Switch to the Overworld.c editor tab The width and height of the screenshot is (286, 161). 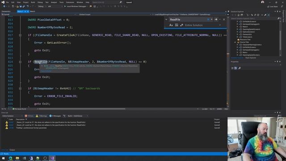pos(6,11)
